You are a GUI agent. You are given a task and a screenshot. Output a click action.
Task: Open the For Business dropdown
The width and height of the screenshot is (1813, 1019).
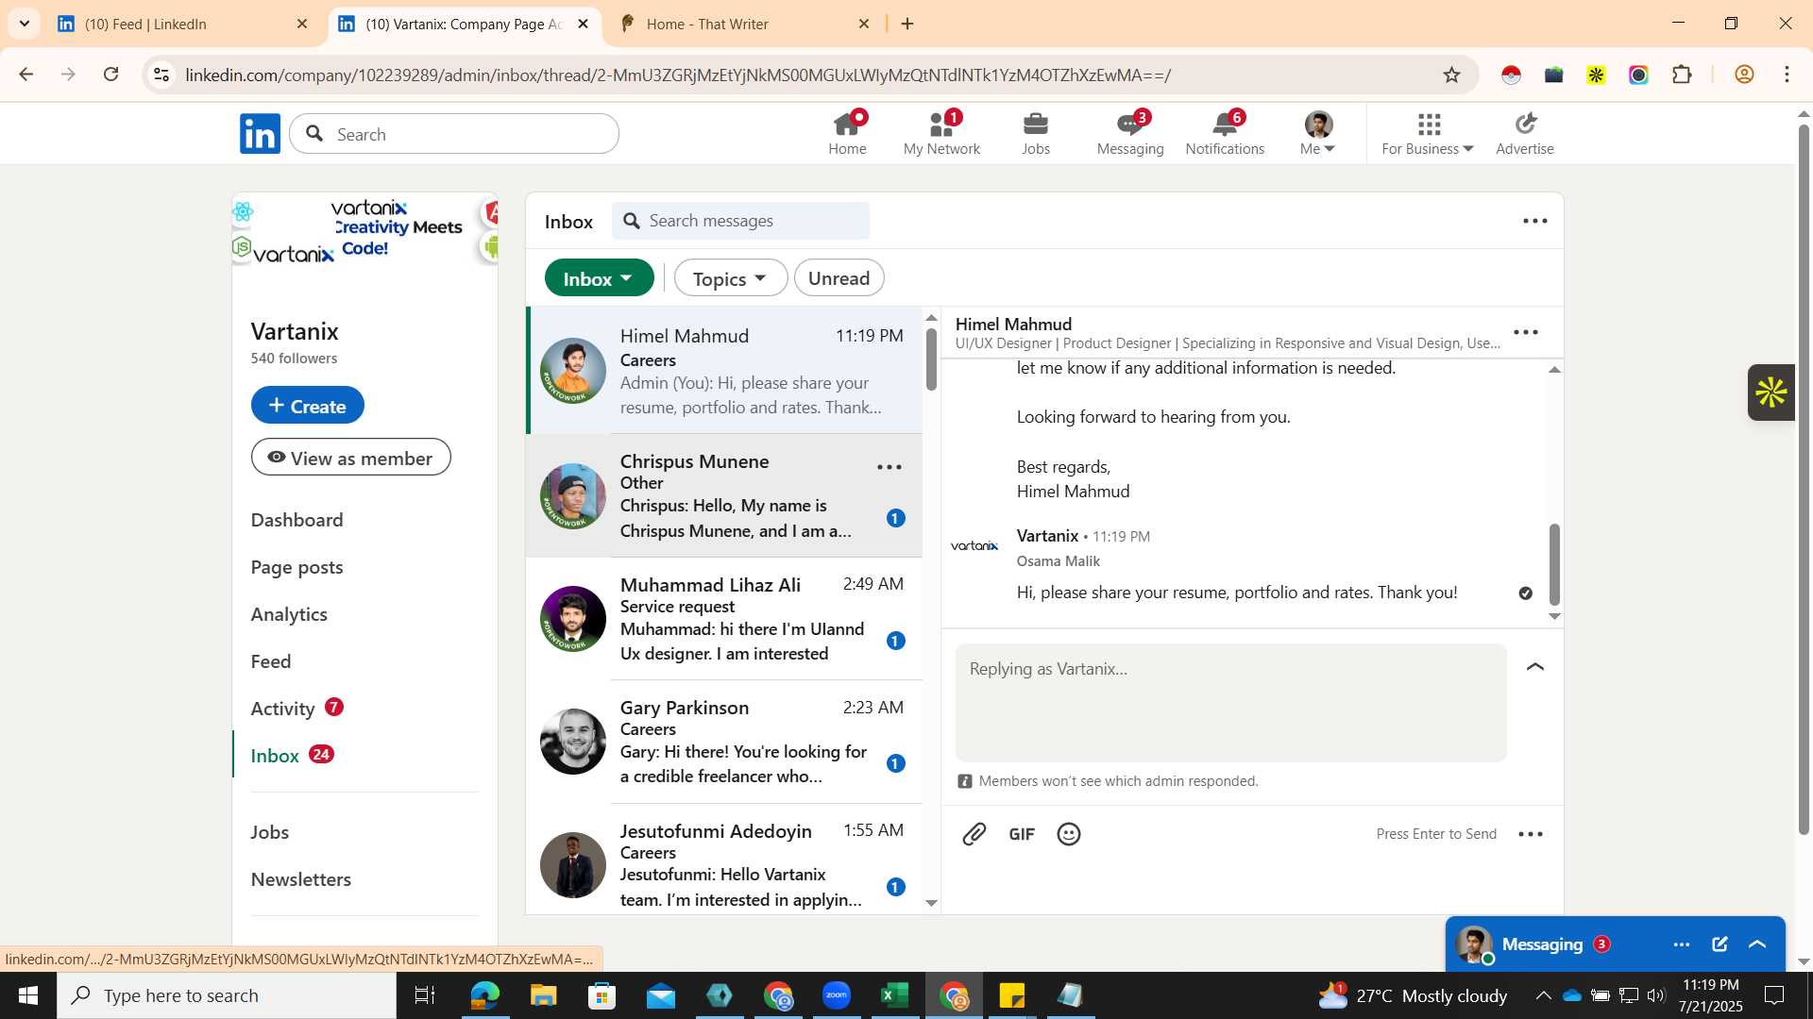pyautogui.click(x=1427, y=133)
